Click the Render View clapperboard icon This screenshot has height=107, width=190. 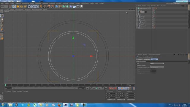pyautogui.click(x=45, y=6)
